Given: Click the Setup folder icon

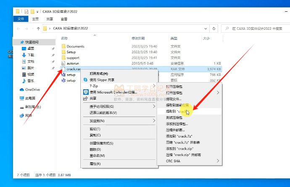Looking at the screenshot, I should tap(63, 52).
